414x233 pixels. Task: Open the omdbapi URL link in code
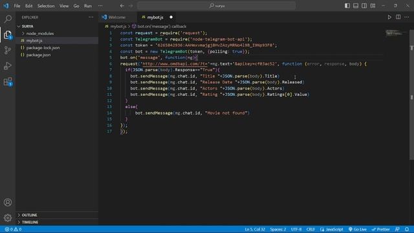tap(175, 64)
